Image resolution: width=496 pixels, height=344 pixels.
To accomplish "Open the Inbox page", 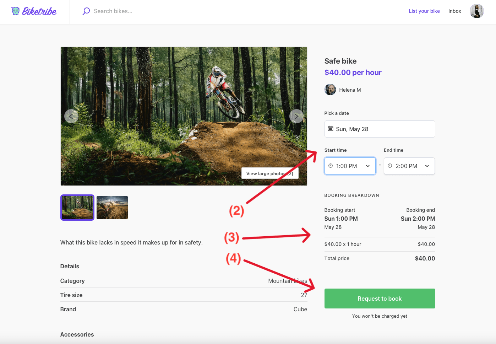I will (x=454, y=11).
